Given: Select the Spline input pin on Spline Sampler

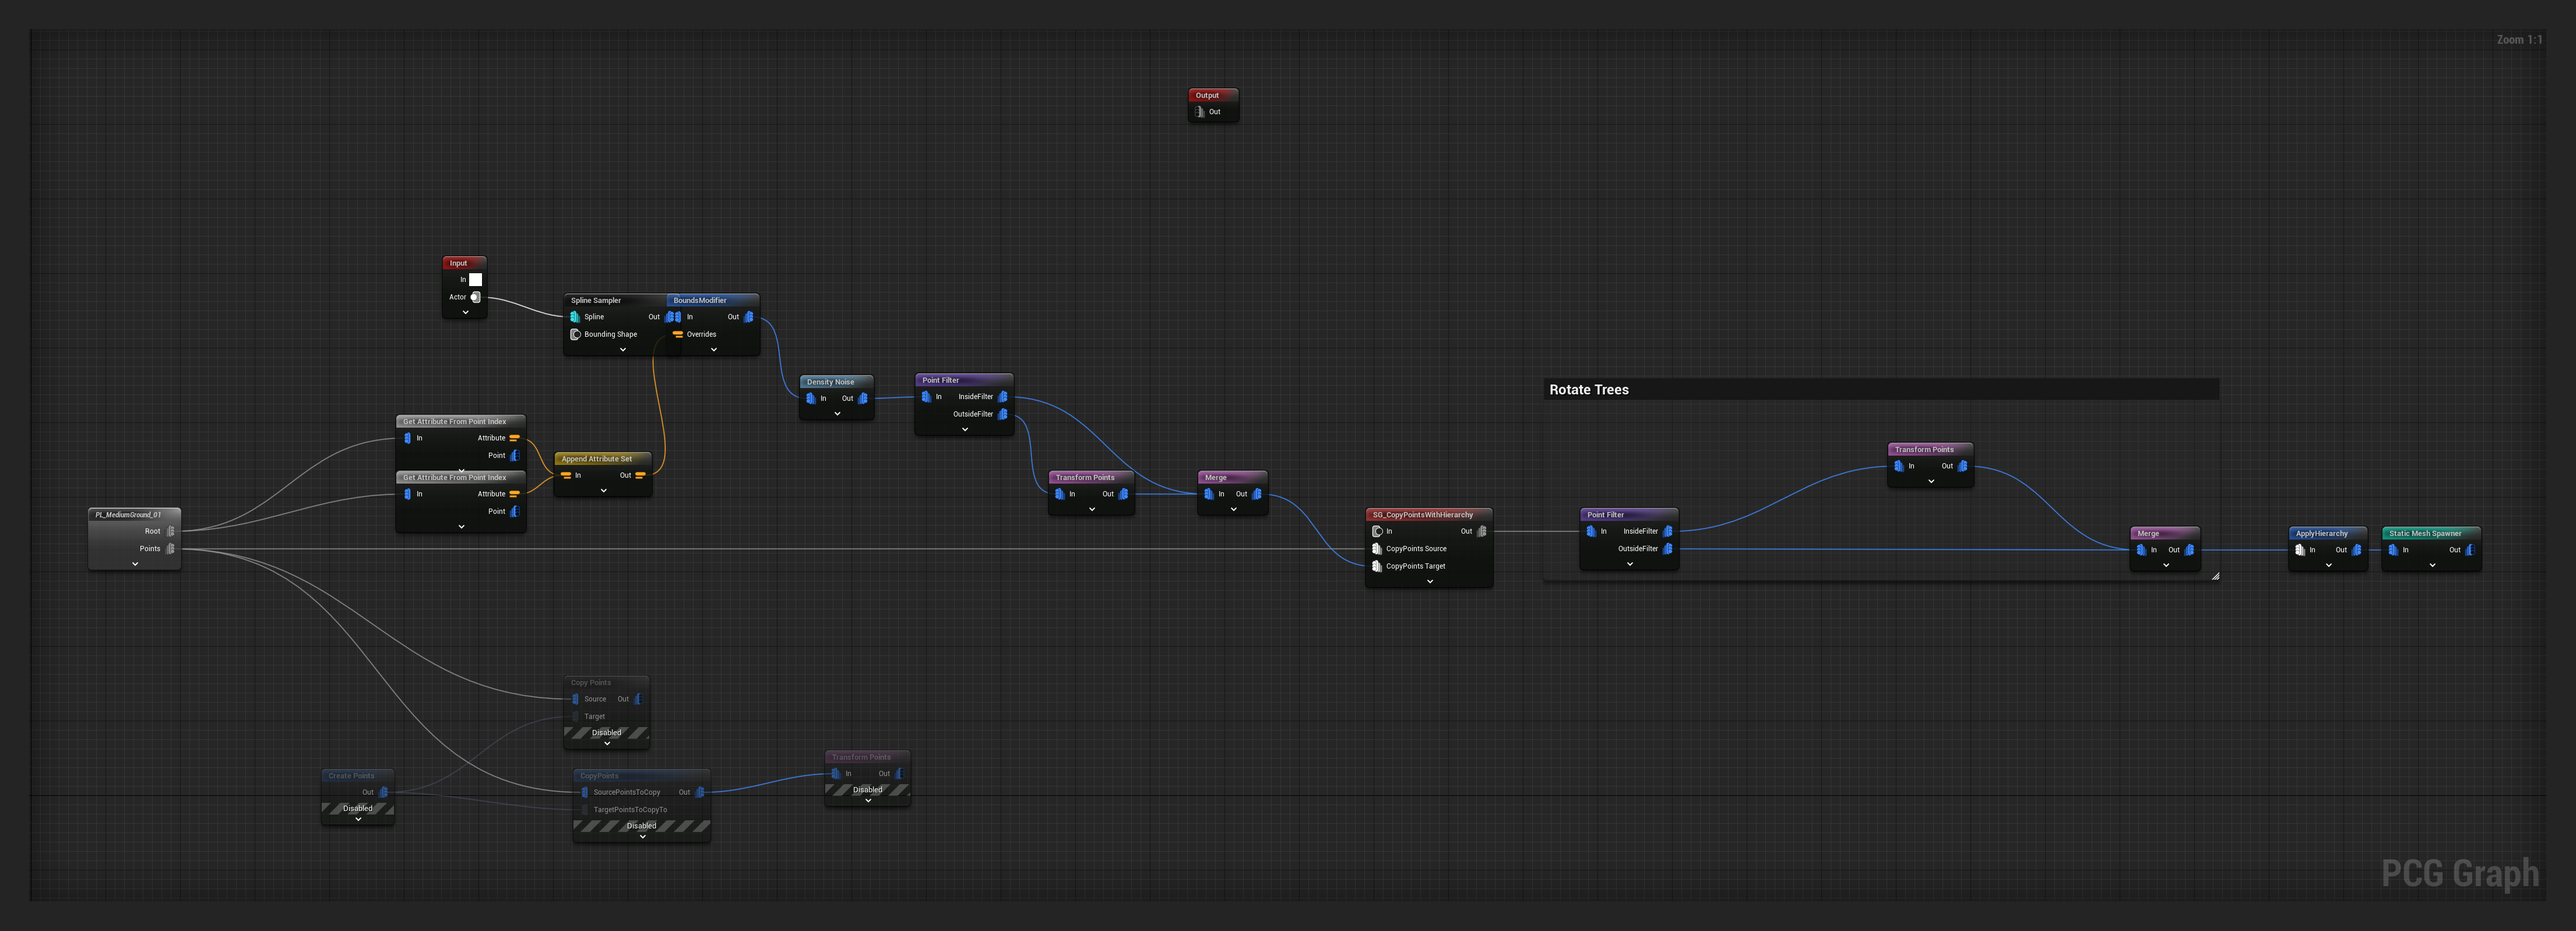Looking at the screenshot, I should coord(575,317).
